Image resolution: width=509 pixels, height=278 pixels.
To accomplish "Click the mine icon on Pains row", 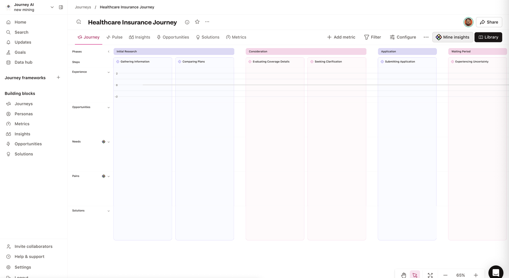I will click(x=104, y=176).
